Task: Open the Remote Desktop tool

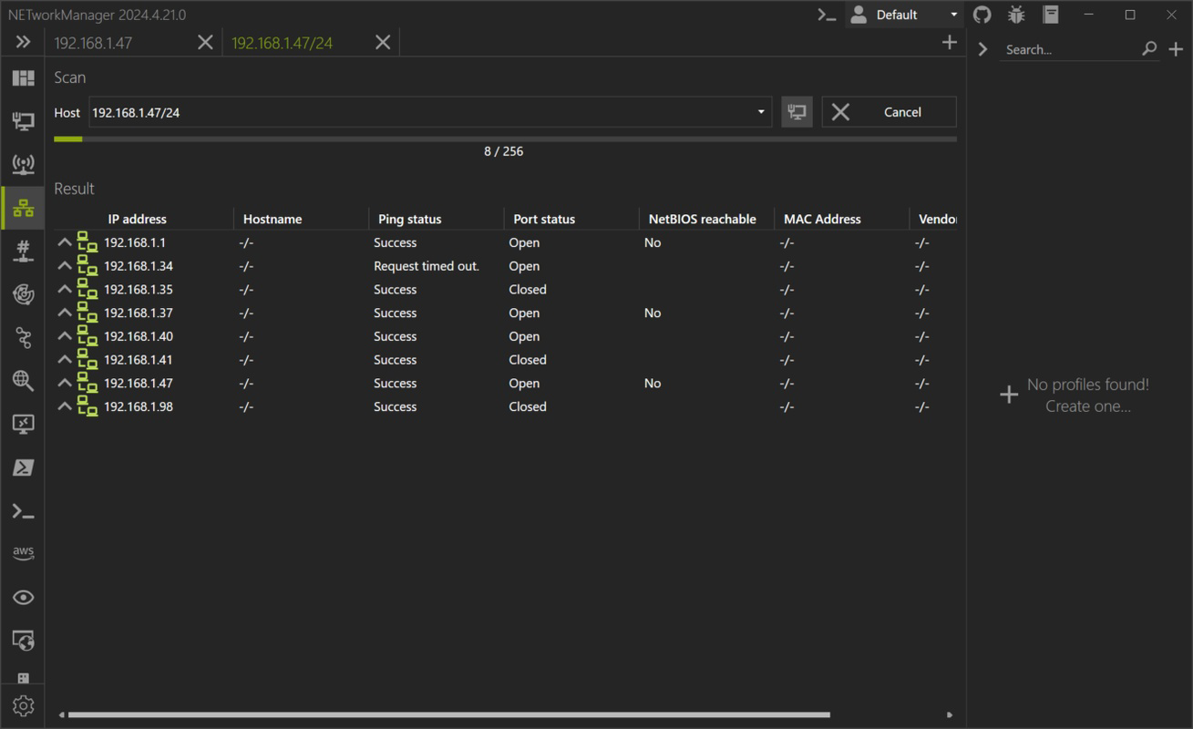Action: 23,424
